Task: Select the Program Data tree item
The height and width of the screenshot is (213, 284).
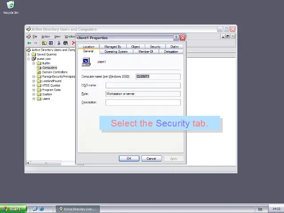Action: coord(51,90)
